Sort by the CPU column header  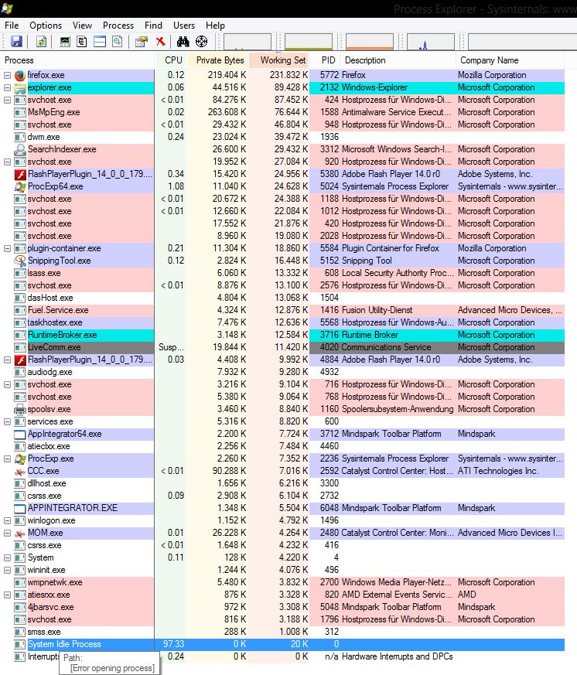(x=170, y=60)
